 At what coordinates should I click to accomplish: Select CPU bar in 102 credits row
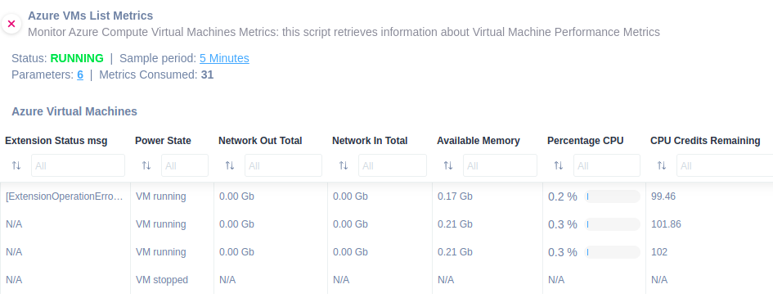pyautogui.click(x=613, y=252)
